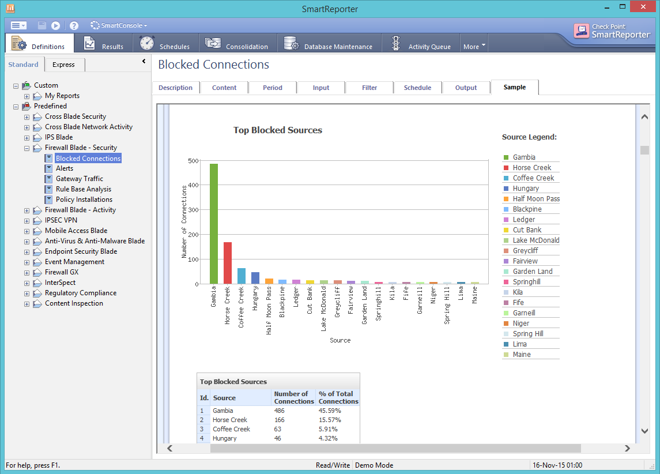Select the Standard tab
The image size is (660, 474).
click(23, 65)
